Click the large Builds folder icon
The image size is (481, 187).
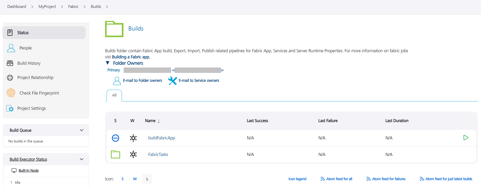[x=114, y=29]
